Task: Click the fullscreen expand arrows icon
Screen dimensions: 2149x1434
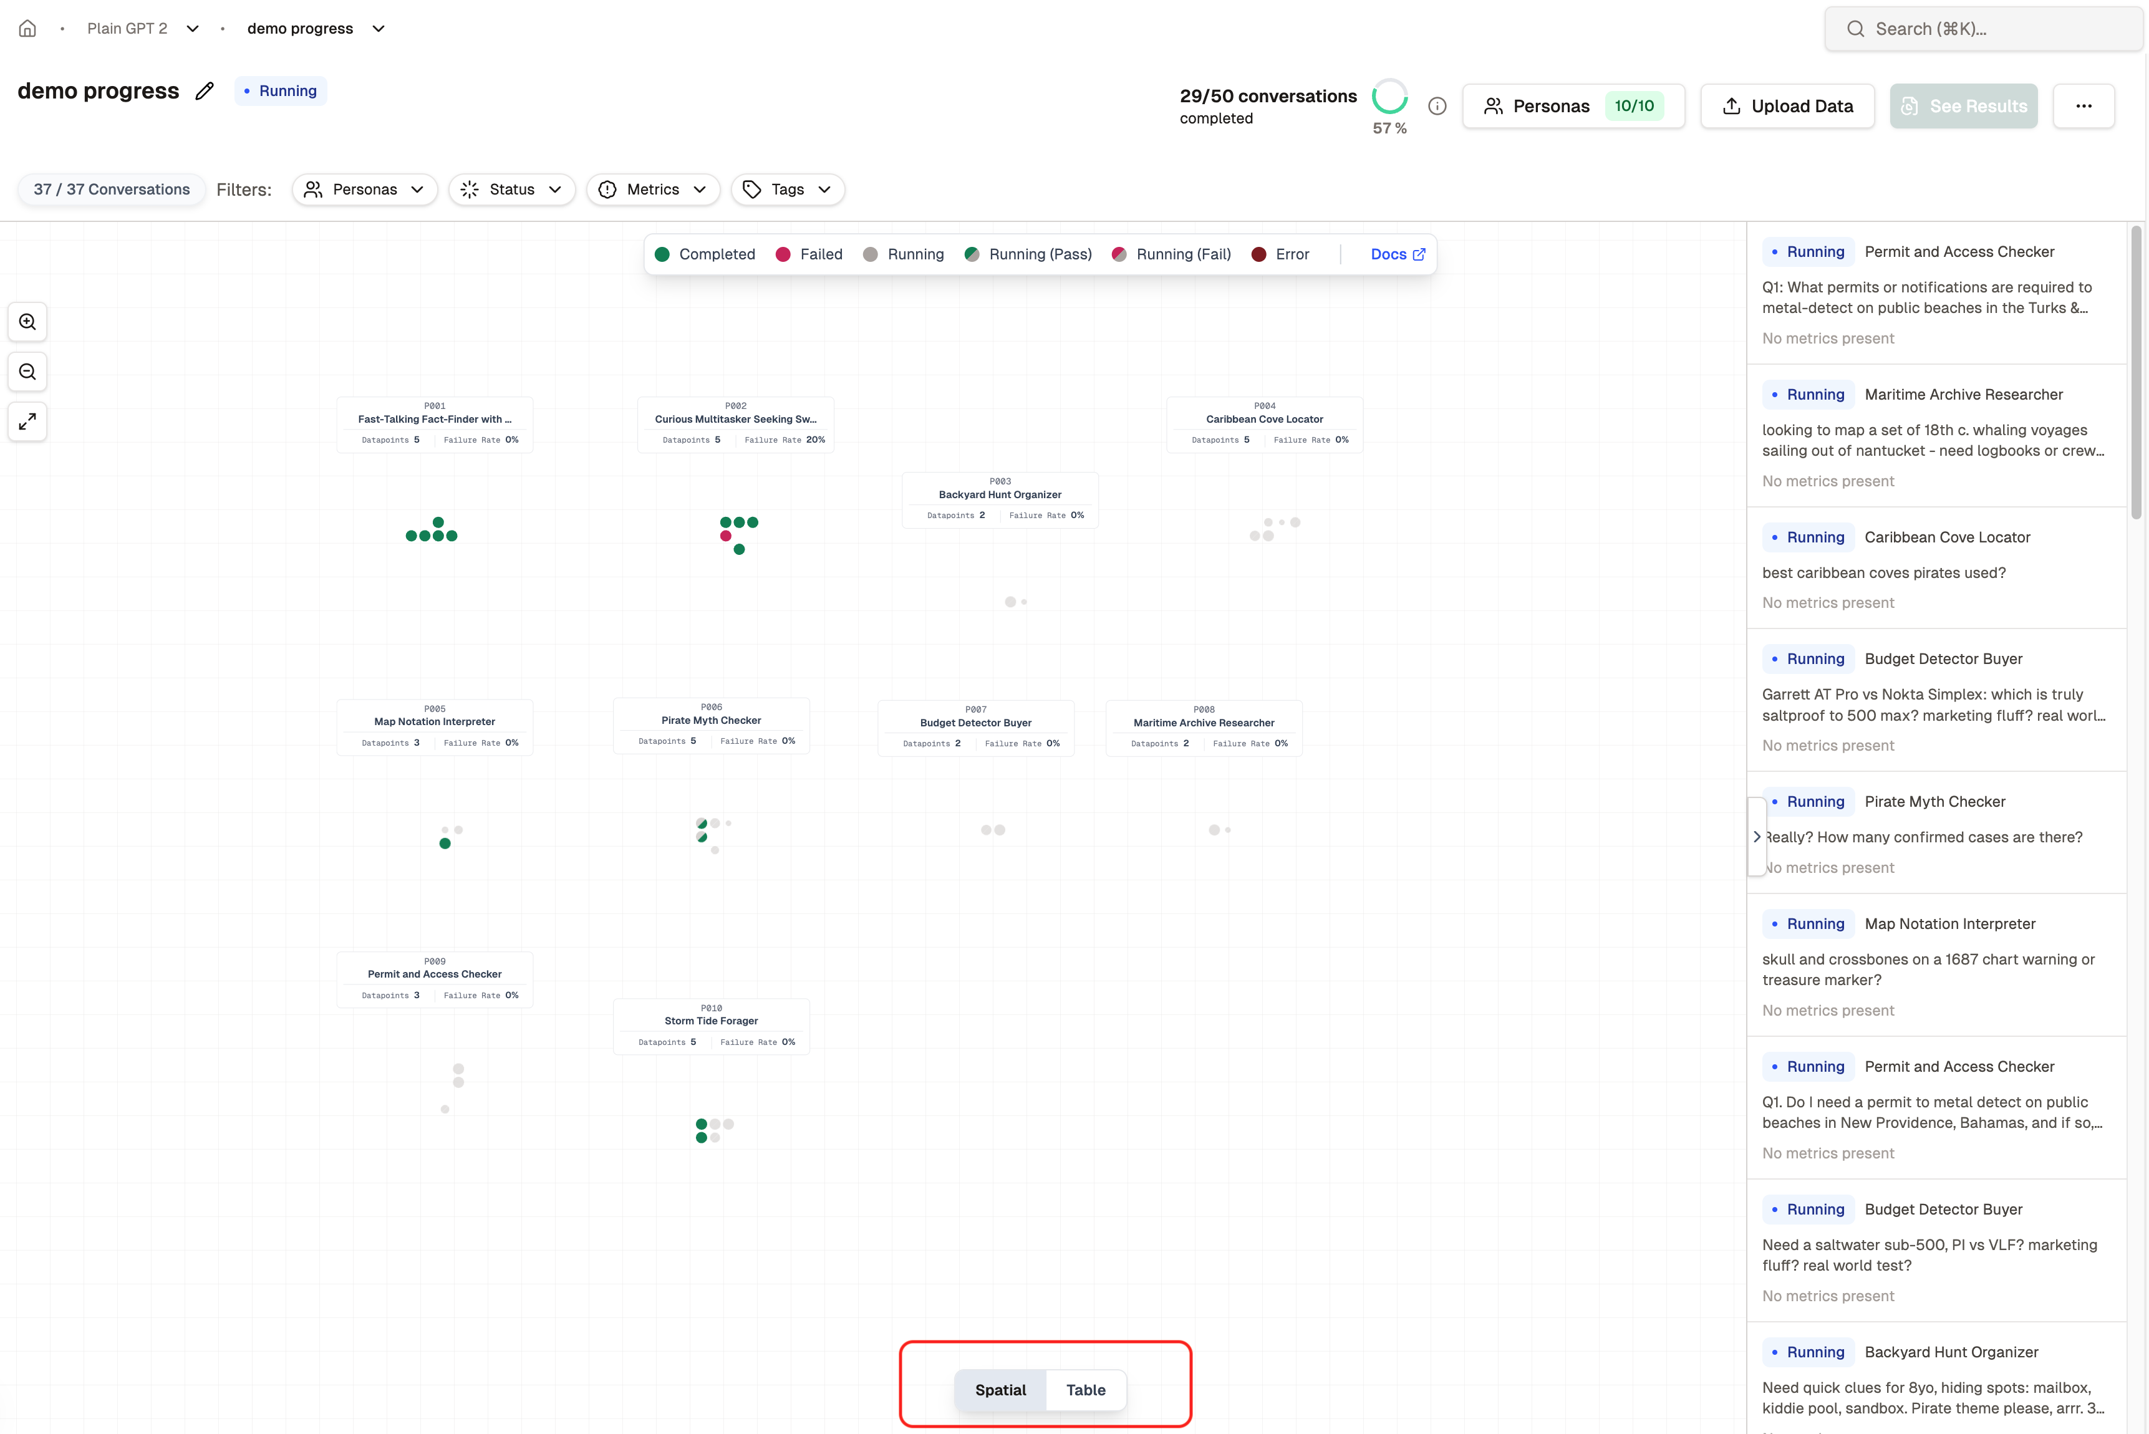Action: tap(27, 421)
